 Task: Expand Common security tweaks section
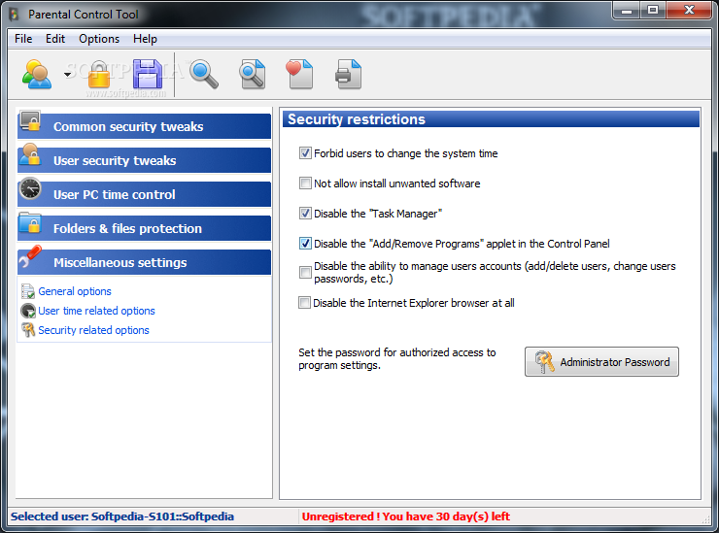(144, 126)
